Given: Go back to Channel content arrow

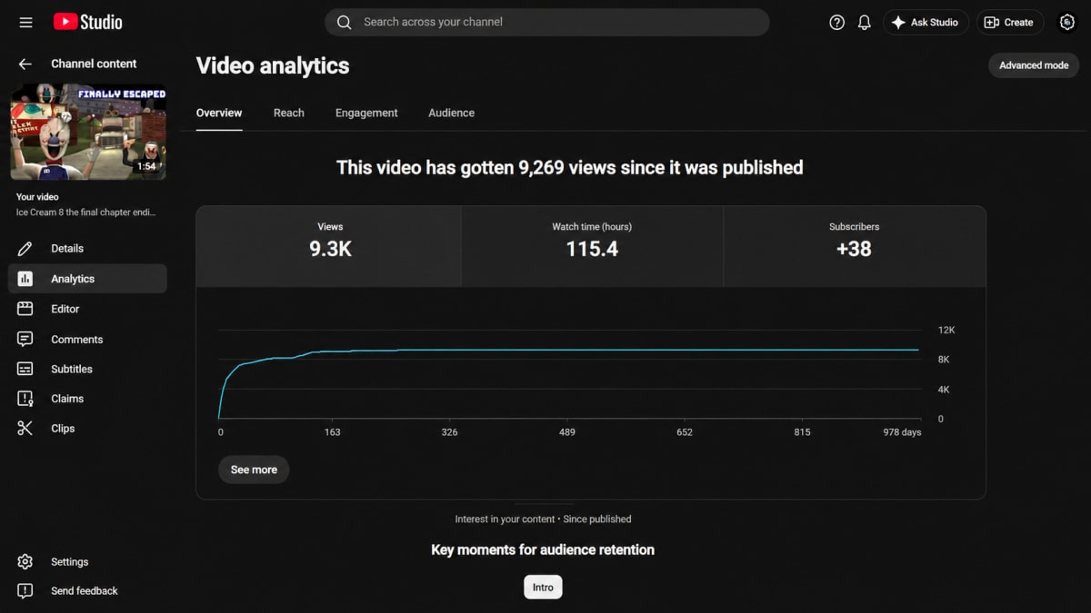Looking at the screenshot, I should (25, 64).
